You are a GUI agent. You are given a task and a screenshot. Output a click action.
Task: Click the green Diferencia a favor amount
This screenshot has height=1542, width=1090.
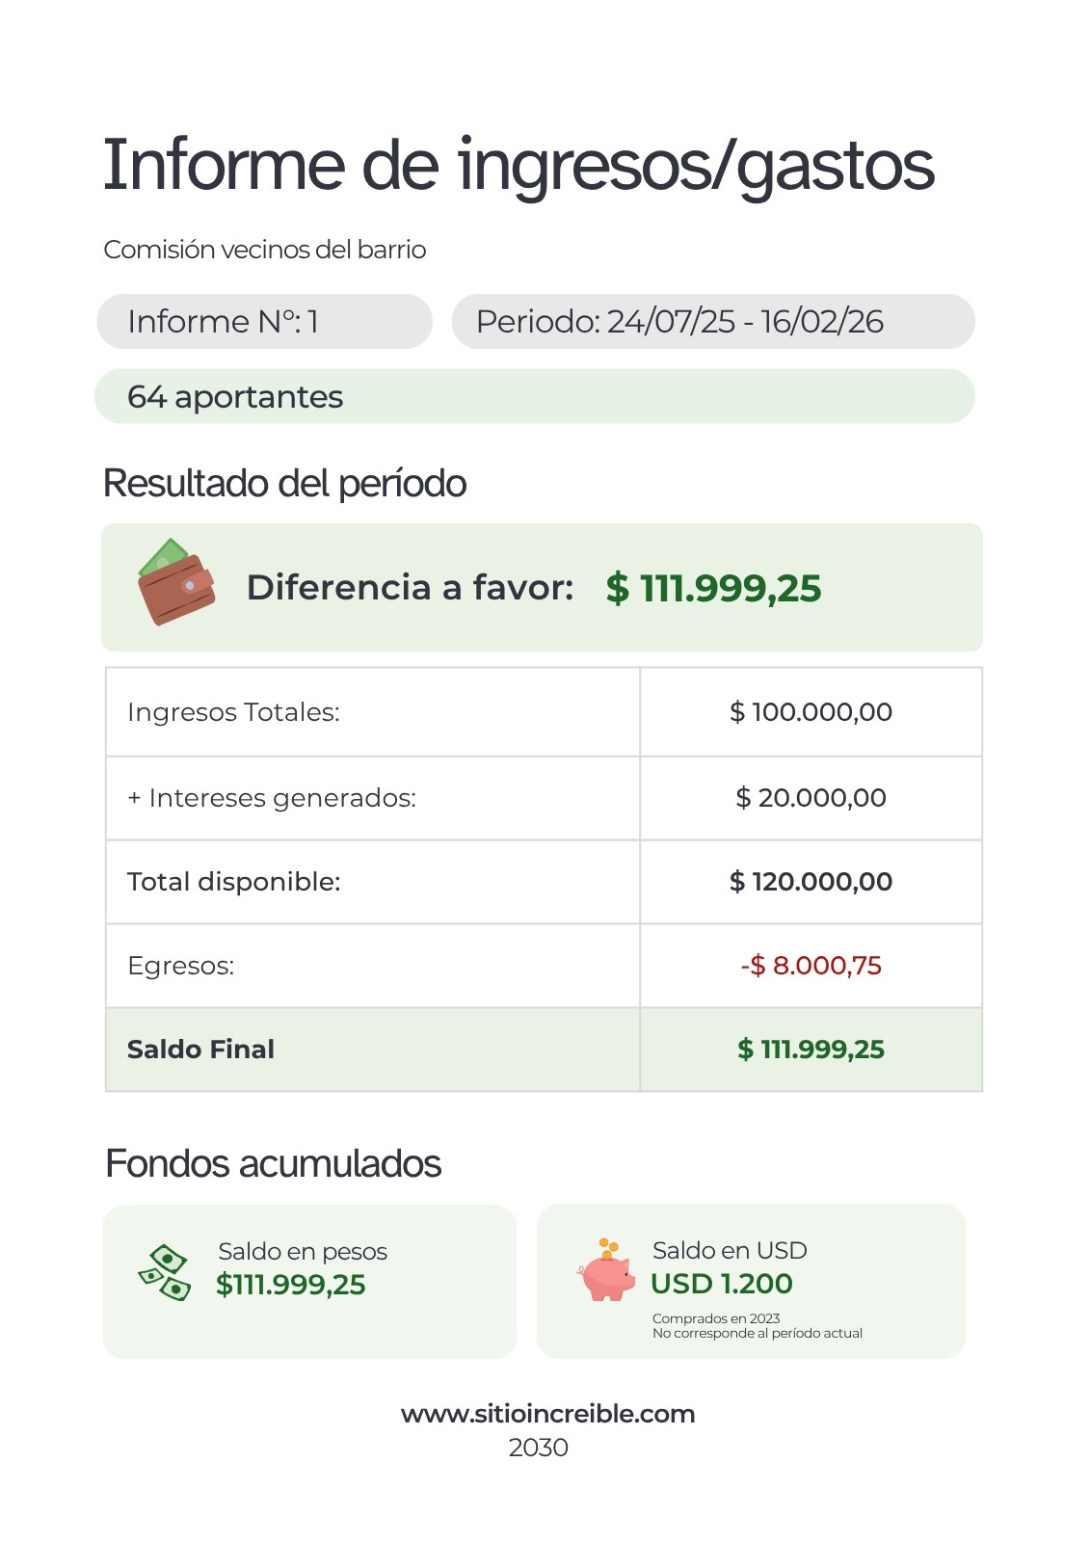pos(713,588)
